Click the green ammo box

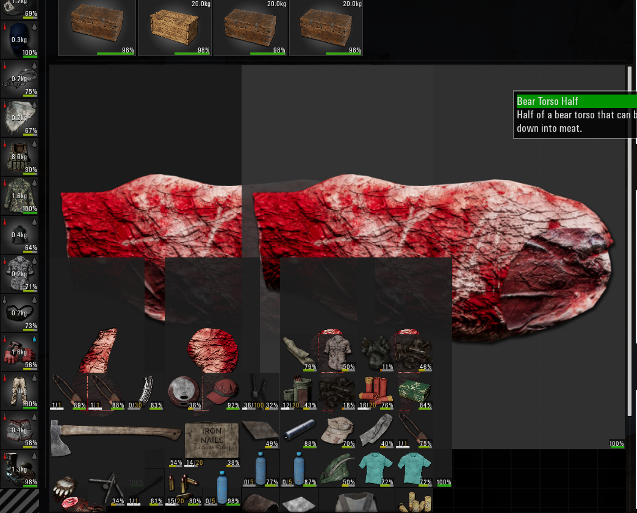414,389
